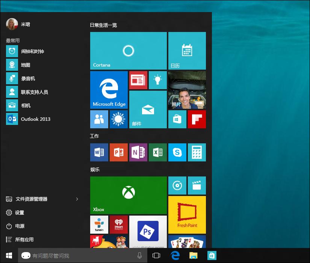Open 设置 Settings
The image size is (310, 263).
pos(15,213)
